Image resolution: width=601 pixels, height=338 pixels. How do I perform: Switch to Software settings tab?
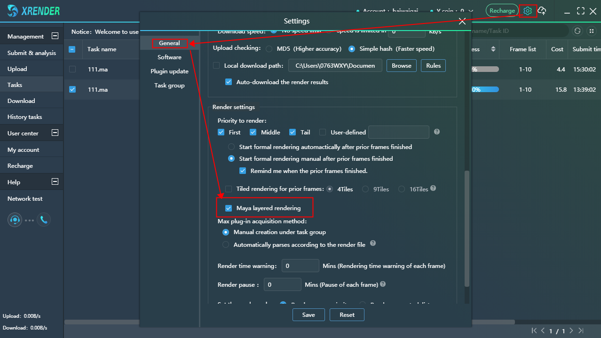tap(169, 57)
